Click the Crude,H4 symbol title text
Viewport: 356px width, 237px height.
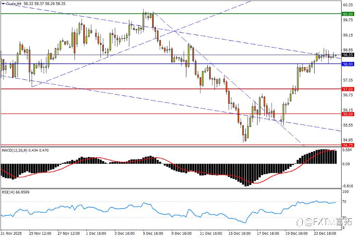pos(13,4)
